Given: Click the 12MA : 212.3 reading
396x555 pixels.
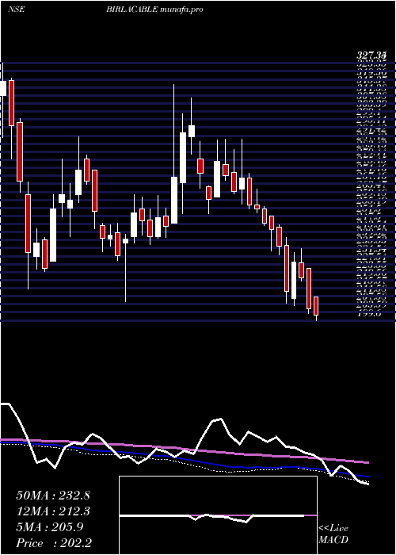Looking at the screenshot, I should tap(53, 511).
